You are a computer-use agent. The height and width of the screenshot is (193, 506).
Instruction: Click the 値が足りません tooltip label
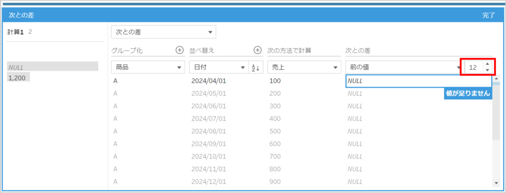click(x=468, y=93)
